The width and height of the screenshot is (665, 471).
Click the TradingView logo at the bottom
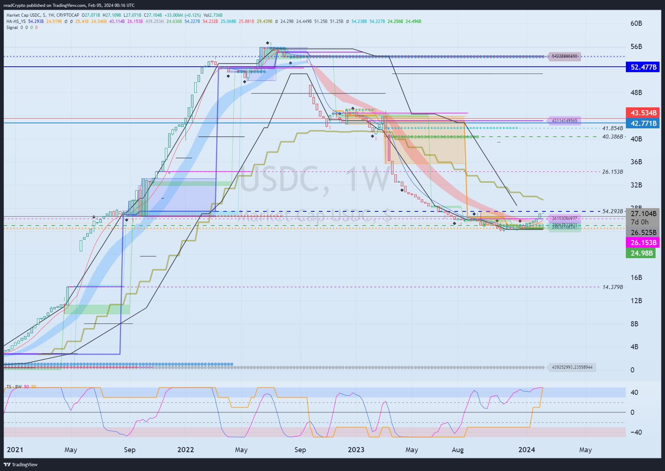pyautogui.click(x=21, y=464)
